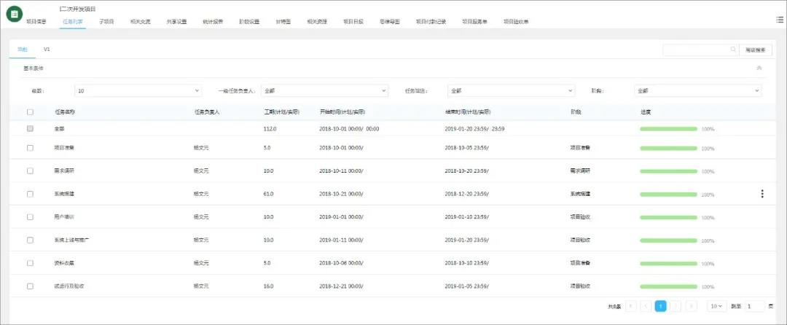Click the 试运行及验收 row progress bar

pos(668,287)
